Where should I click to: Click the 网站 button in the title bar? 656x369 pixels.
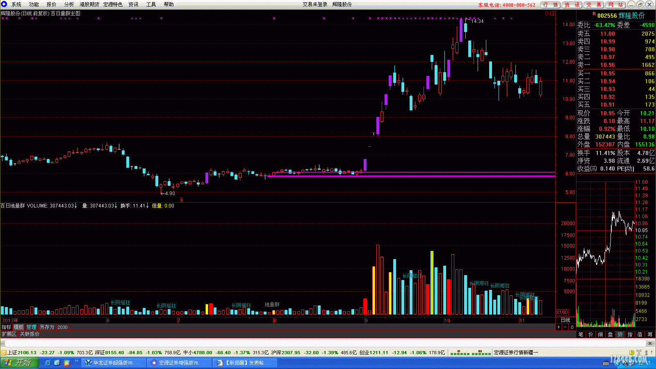coord(615,5)
